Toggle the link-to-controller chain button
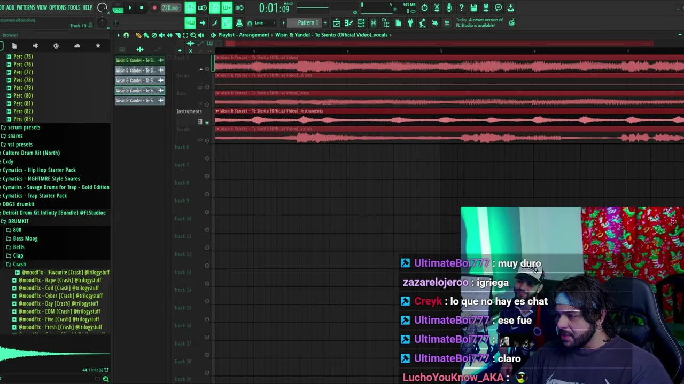This screenshot has height=384, width=684. pos(227,23)
